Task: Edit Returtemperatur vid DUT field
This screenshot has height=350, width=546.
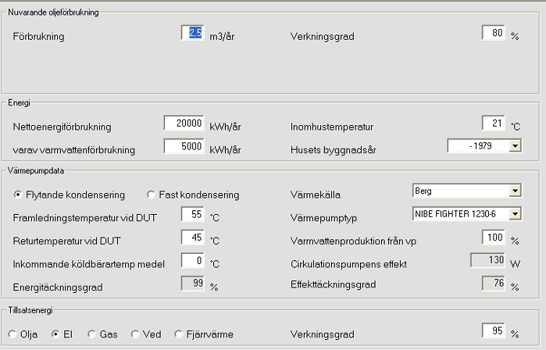Action: tap(192, 237)
